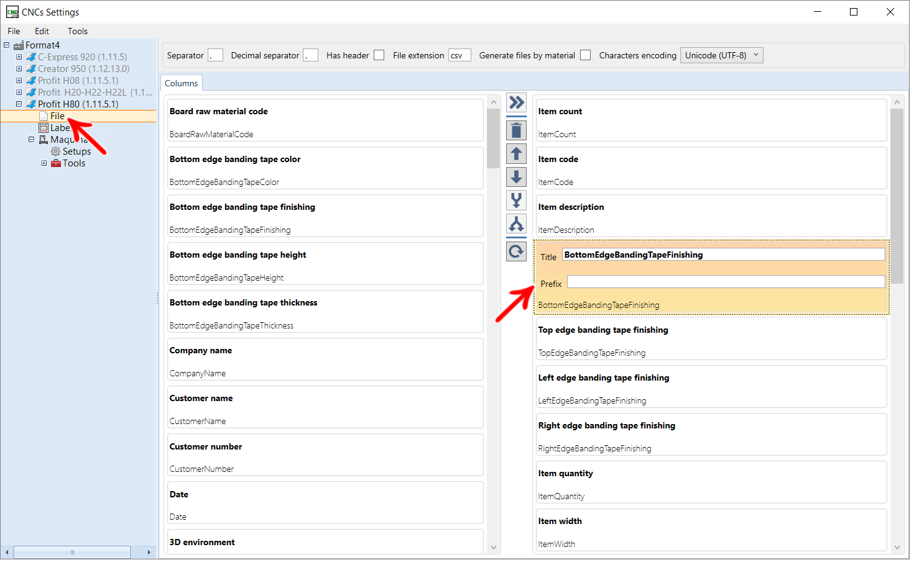Select Board raw material code column

[x=325, y=120]
